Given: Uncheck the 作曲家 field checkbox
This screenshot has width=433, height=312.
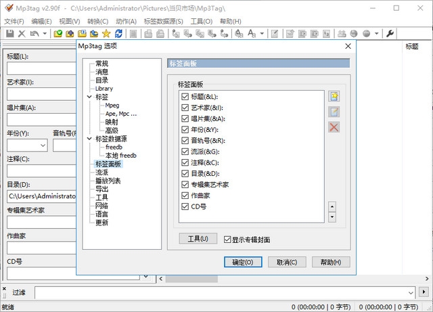Looking at the screenshot, I should coord(185,195).
